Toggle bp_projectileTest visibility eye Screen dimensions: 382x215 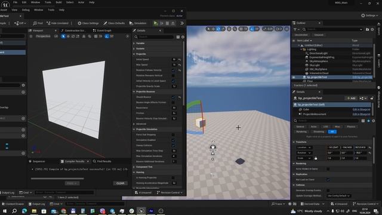[x=294, y=77]
